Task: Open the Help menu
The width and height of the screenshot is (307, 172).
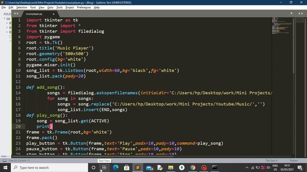Action: tap(97, 8)
